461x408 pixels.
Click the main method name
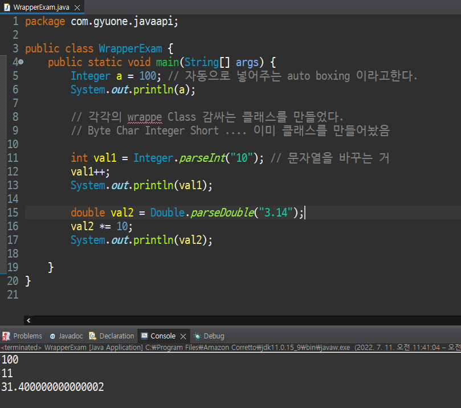tap(168, 62)
